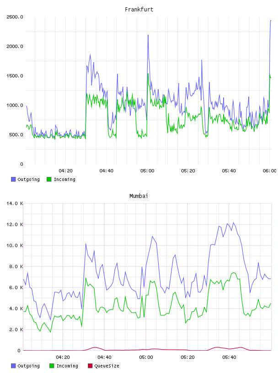Click the 05:20 time label in Frankfurt chart
The width and height of the screenshot is (278, 373).
tap(188, 171)
